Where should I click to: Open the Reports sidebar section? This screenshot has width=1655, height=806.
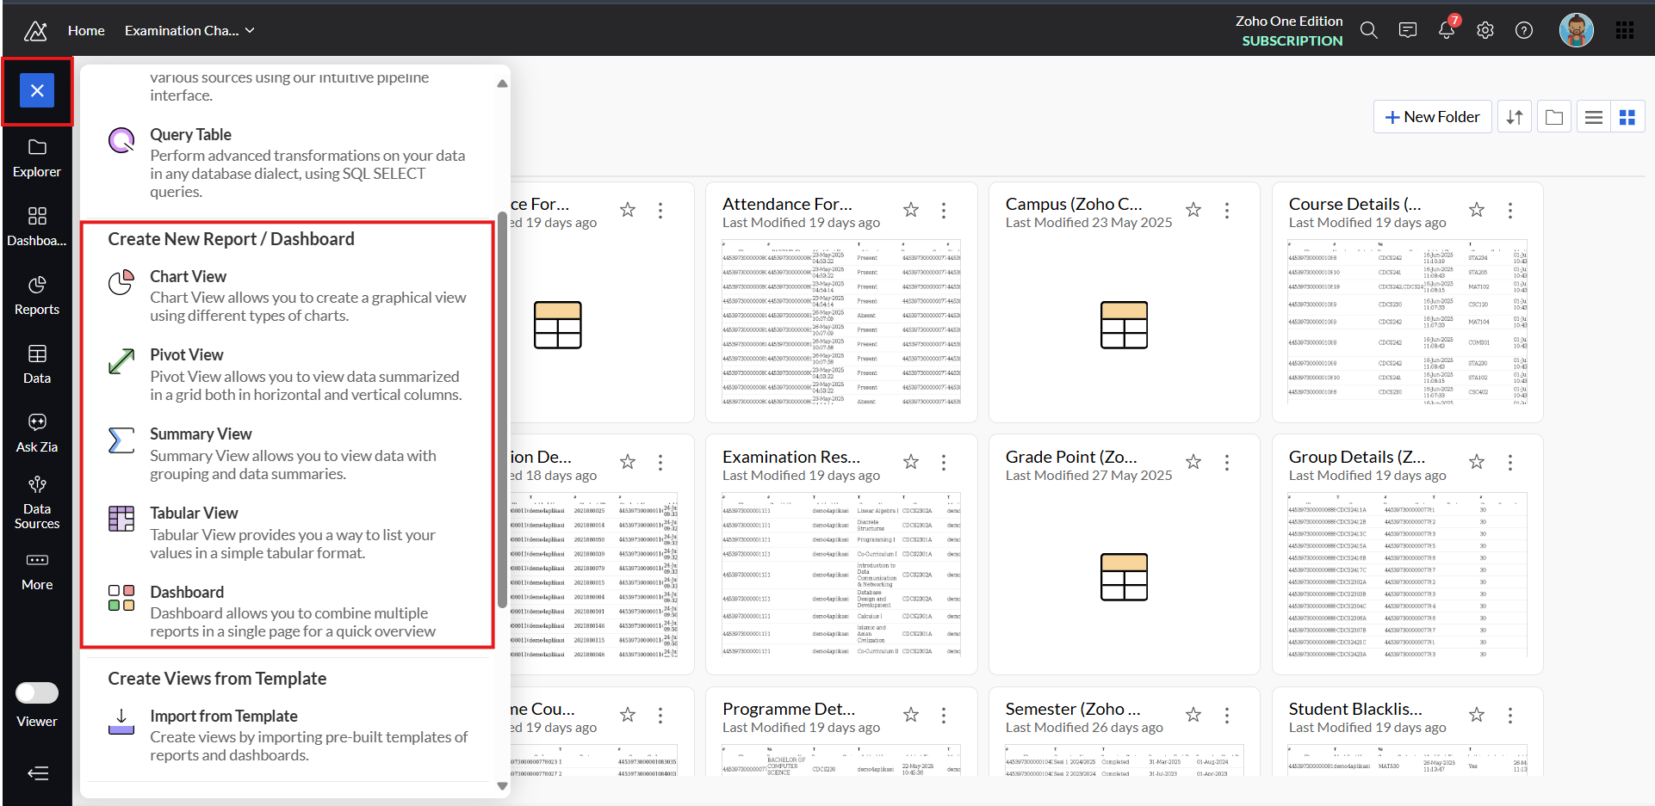pyautogui.click(x=37, y=297)
